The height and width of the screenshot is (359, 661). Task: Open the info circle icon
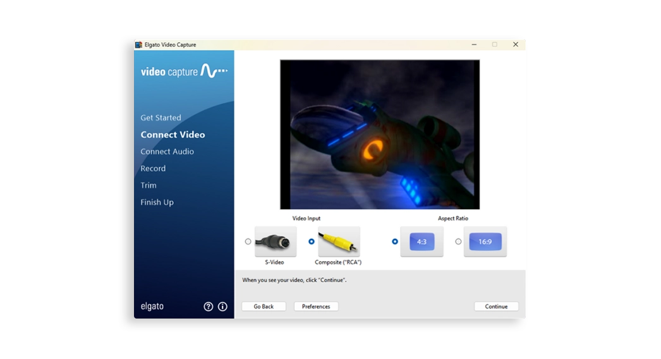coord(222,307)
